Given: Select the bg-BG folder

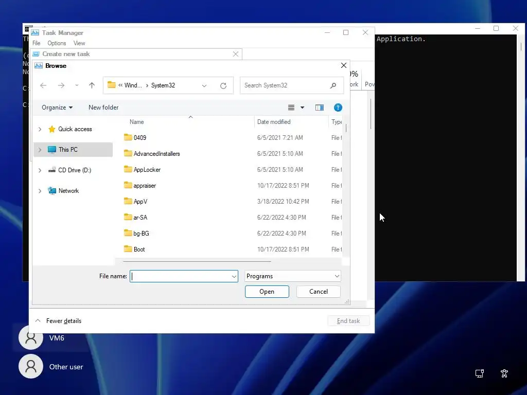Looking at the screenshot, I should pyautogui.click(x=141, y=234).
